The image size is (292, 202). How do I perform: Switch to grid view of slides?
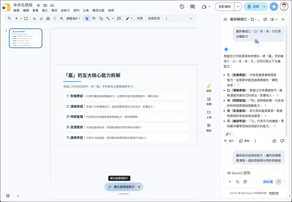tap(8, 196)
